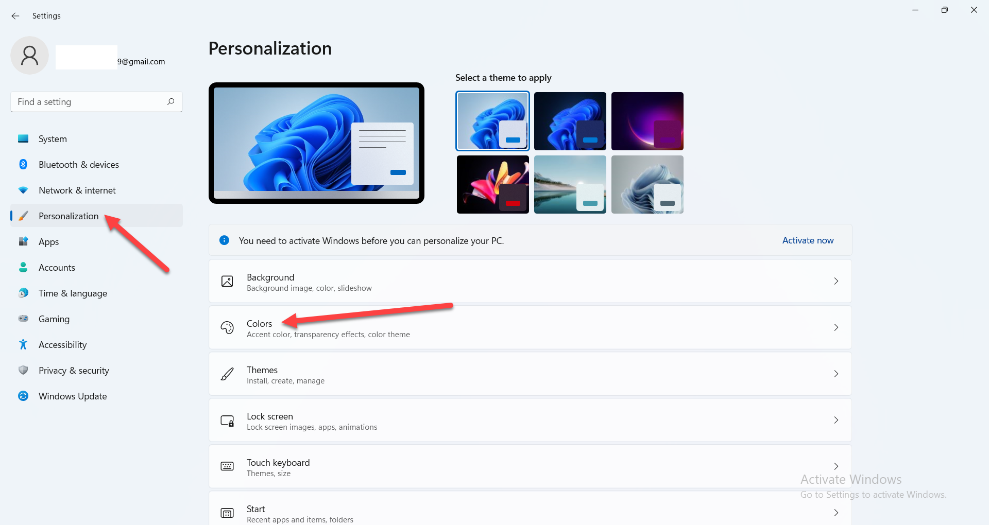
Task: Click the Accessibility figure icon
Action: click(x=23, y=345)
